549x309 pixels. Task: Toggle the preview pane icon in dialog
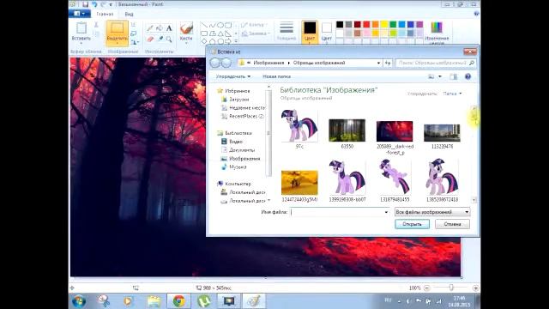[x=454, y=76]
